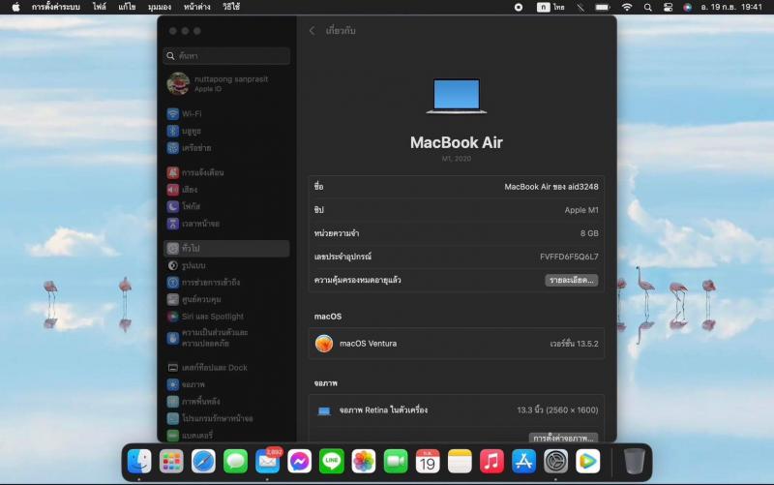
Task: Open ไทย input source menu
Action: [551, 7]
